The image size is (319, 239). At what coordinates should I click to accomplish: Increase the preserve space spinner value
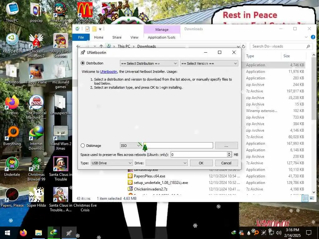(x=229, y=153)
